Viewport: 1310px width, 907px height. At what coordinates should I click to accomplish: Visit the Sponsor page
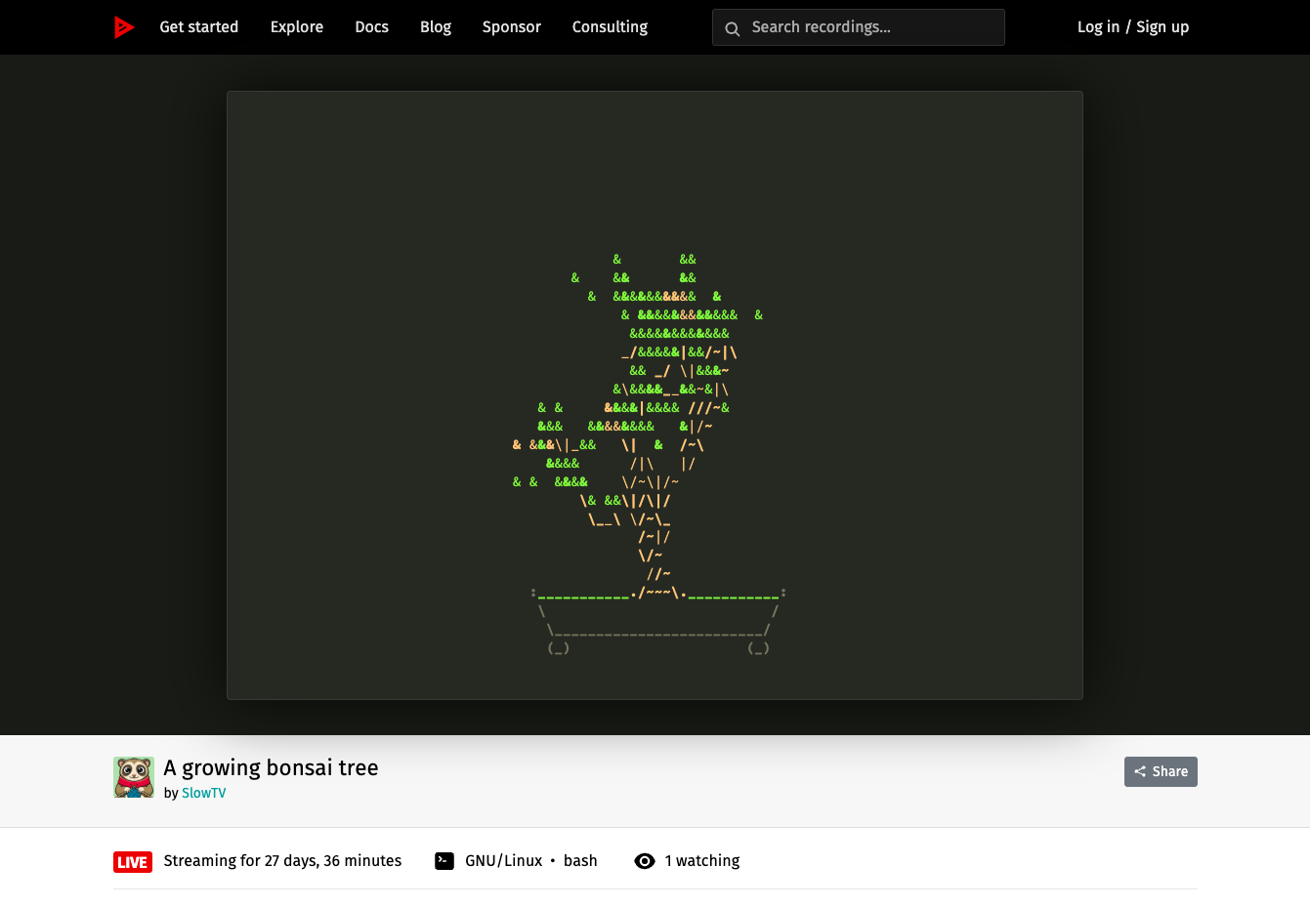pyautogui.click(x=512, y=27)
